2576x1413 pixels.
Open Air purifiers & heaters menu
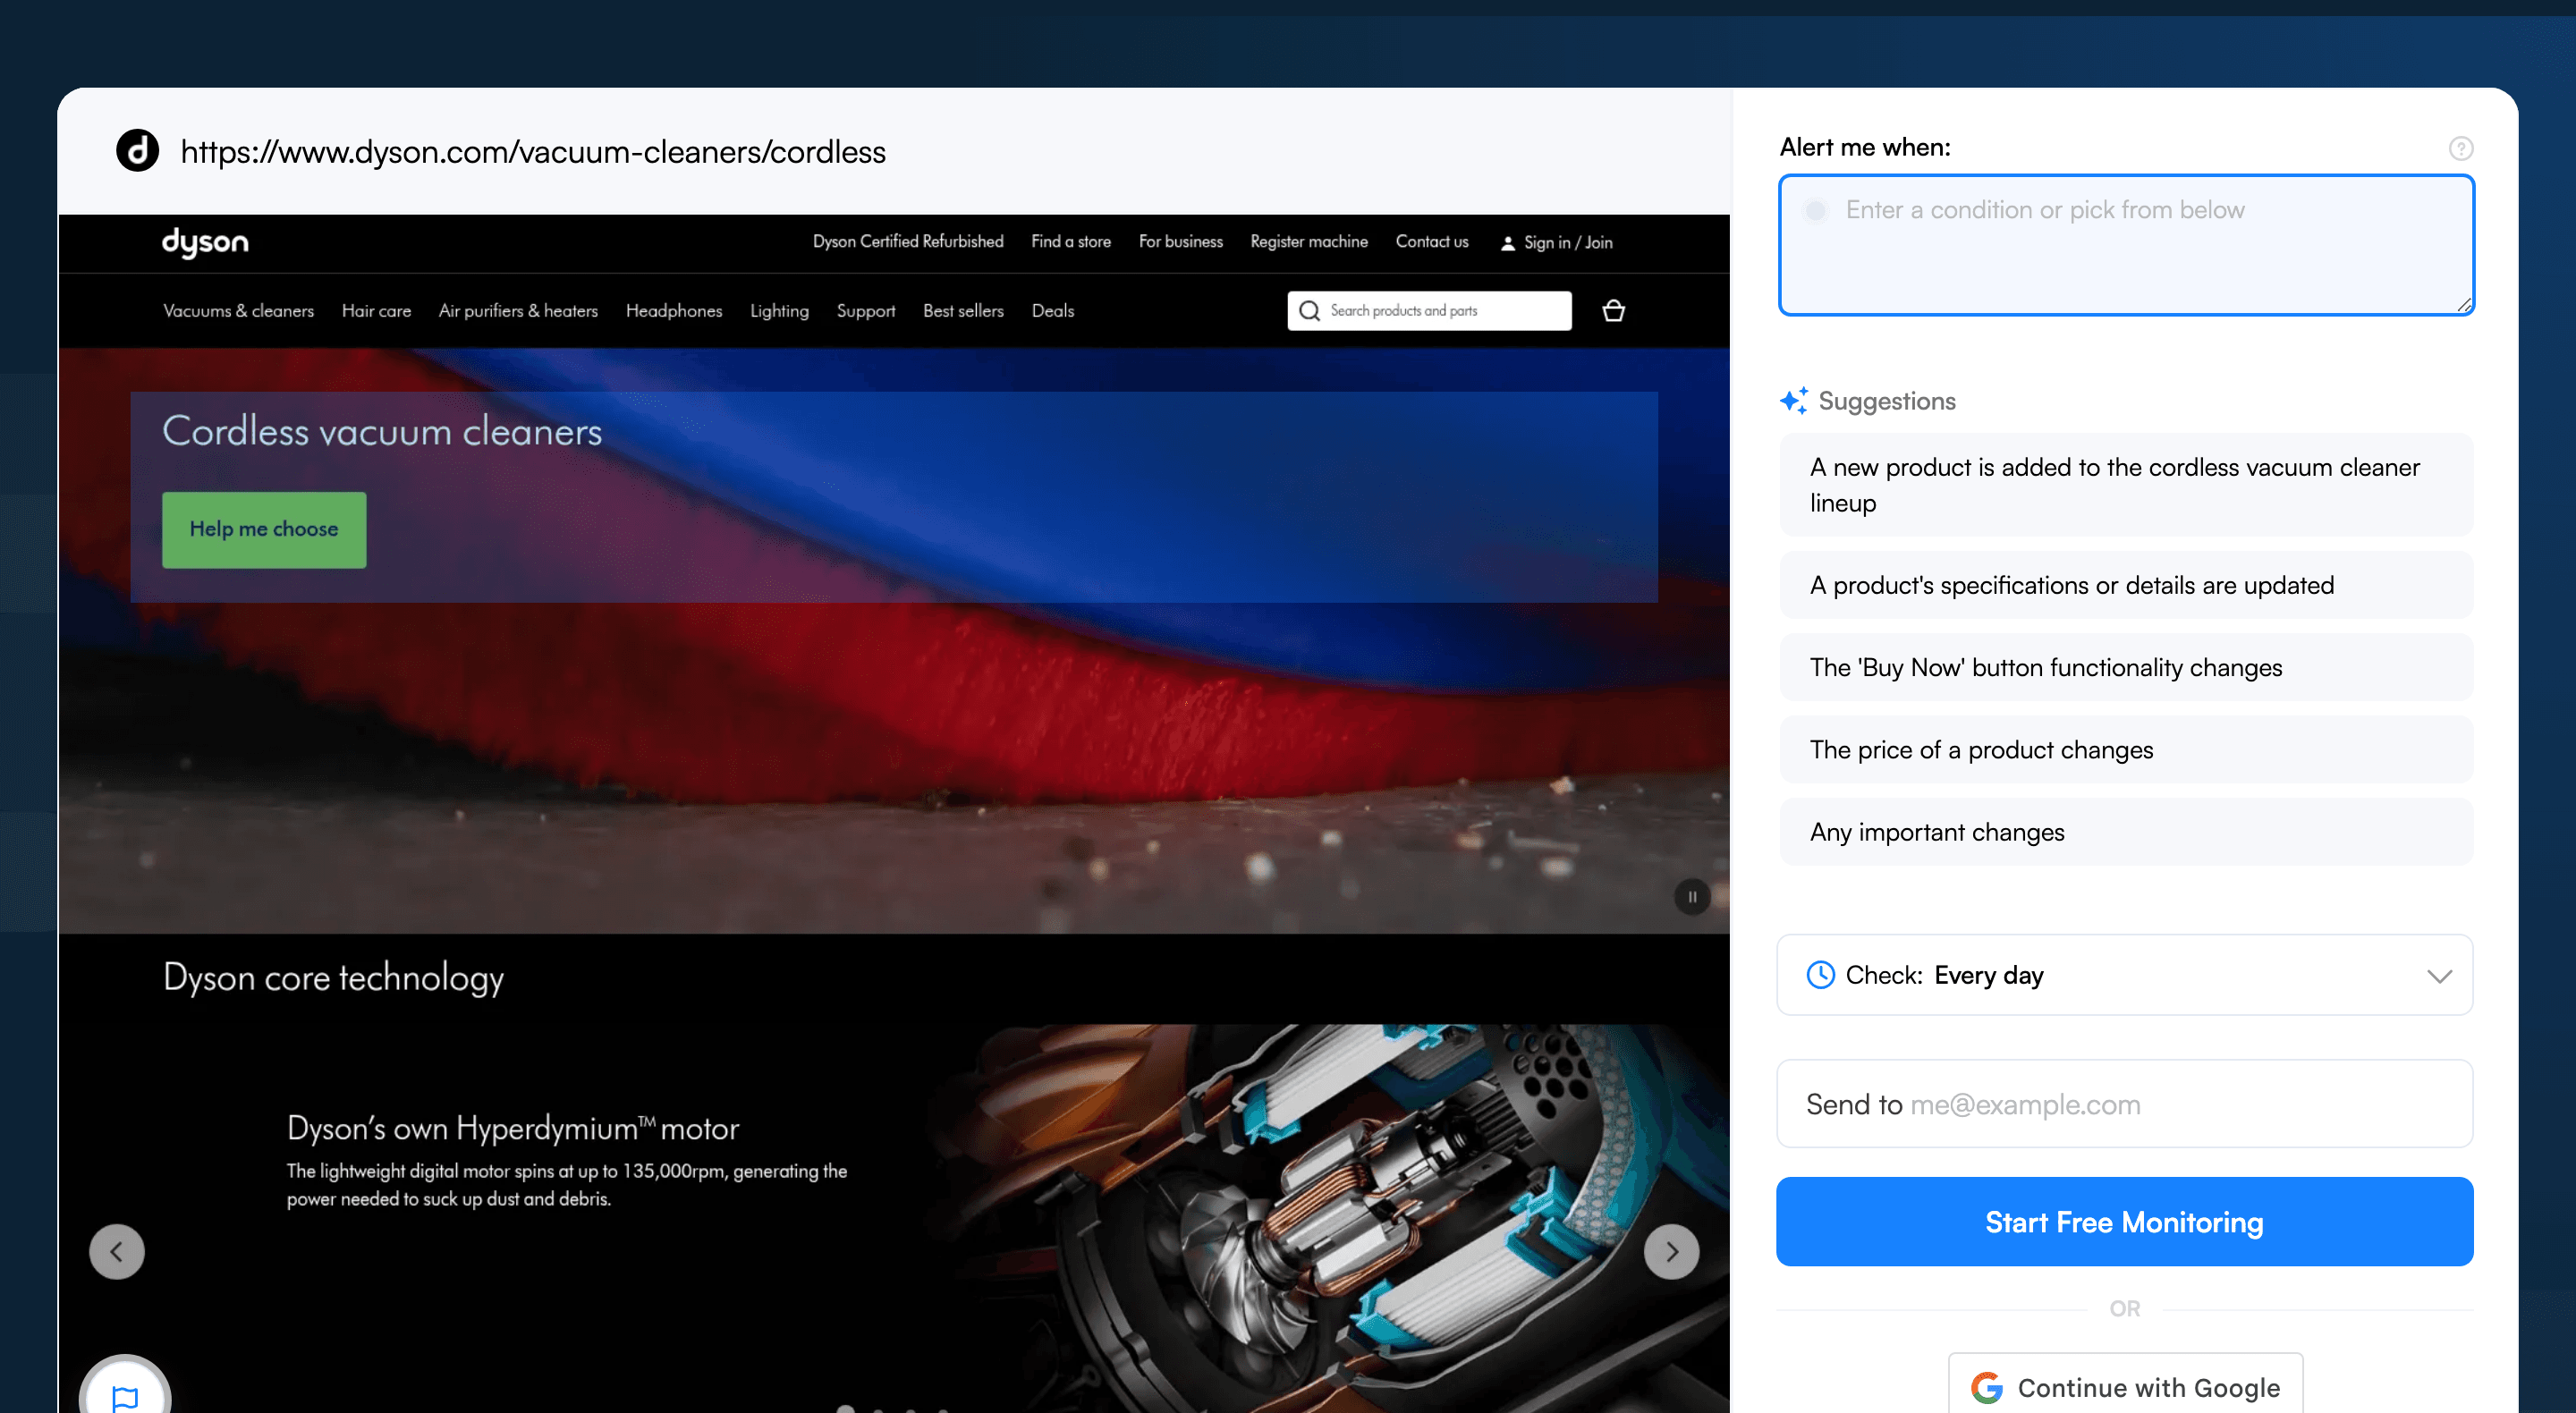[x=518, y=311]
